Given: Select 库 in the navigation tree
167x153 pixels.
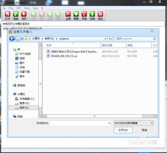Looking at the screenshot, I should pos(17,50).
